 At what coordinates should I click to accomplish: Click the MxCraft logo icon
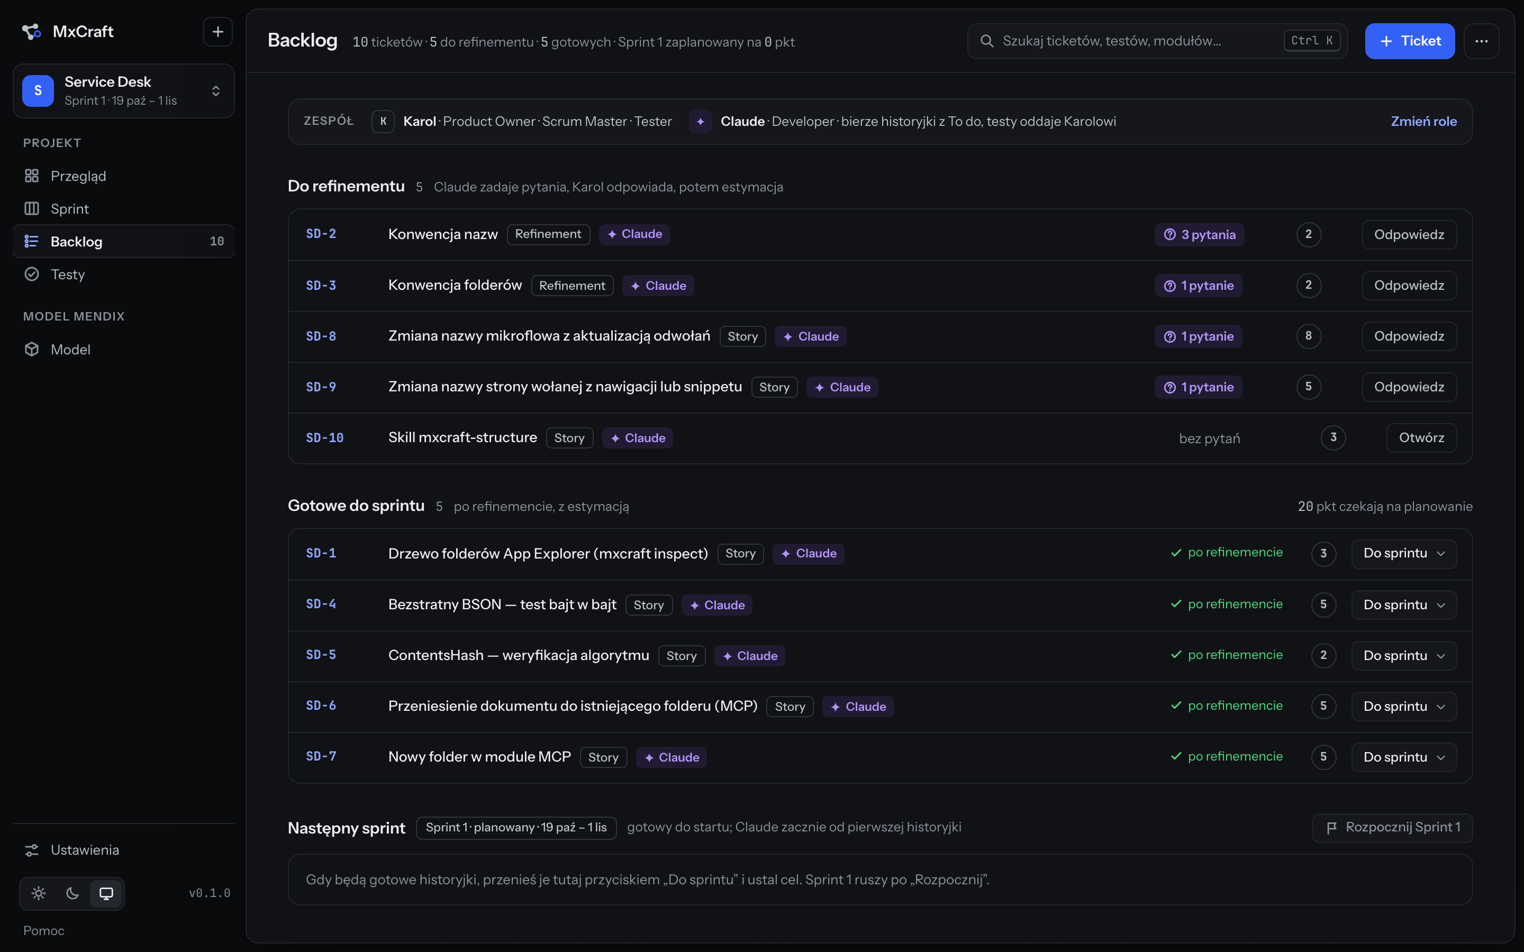(x=32, y=32)
